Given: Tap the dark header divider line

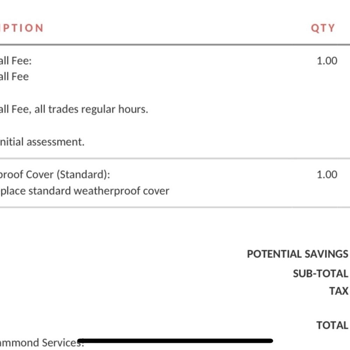Looking at the screenshot, I should (175, 45).
